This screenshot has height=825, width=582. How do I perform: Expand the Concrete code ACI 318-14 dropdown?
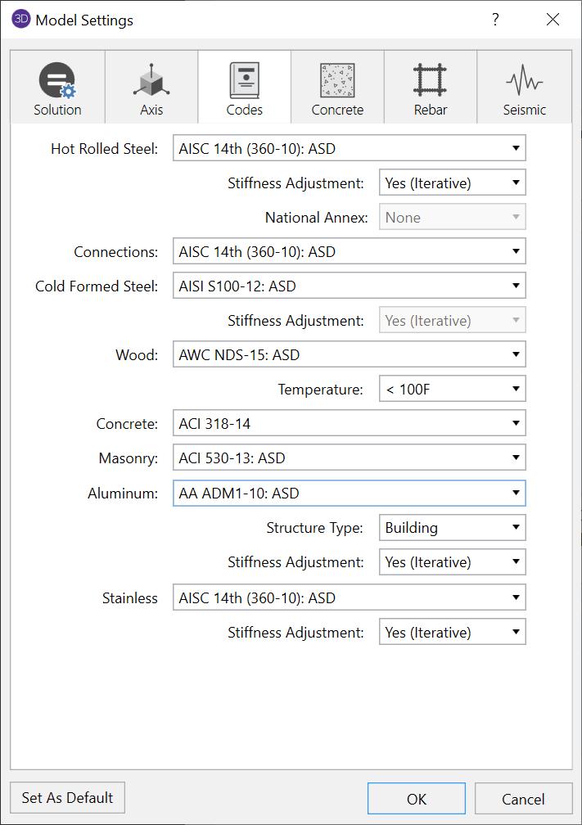[349, 424]
